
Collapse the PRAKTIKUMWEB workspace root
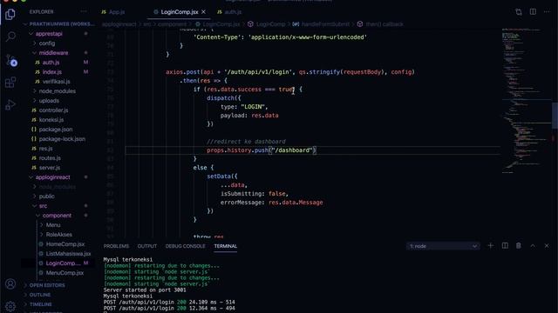click(62, 24)
